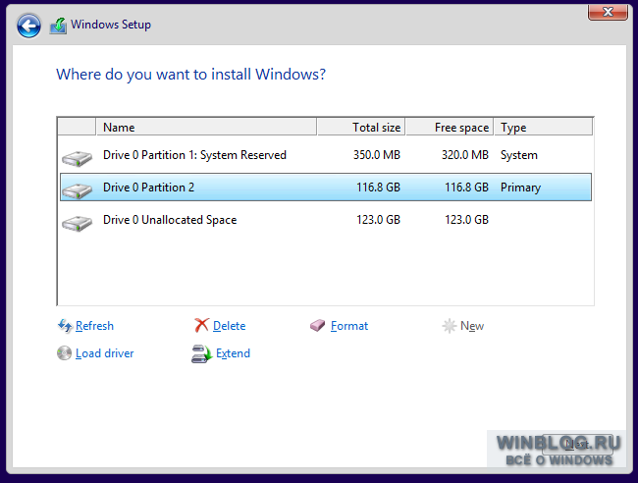Select 'Drive 0 Partition 1: System Reserved' row
Image resolution: width=638 pixels, height=483 pixels.
326,155
